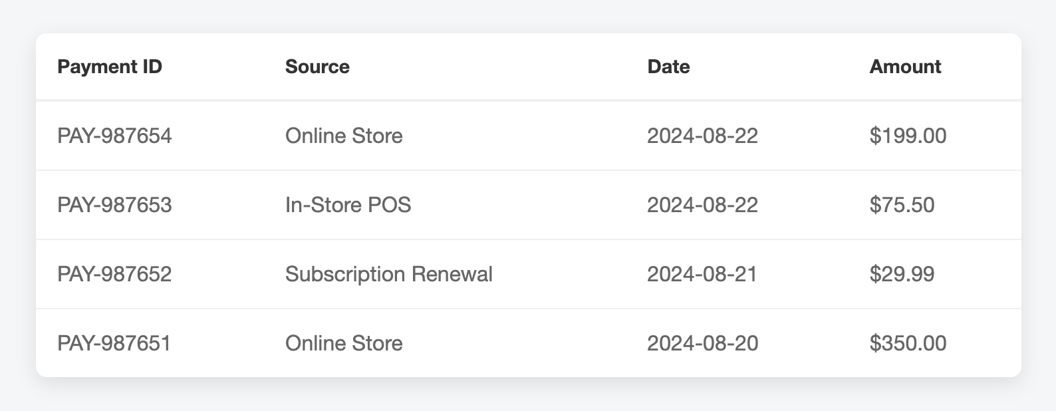Click the $199.00 amount cell
Viewport: 1056px width, 411px height.
(908, 136)
